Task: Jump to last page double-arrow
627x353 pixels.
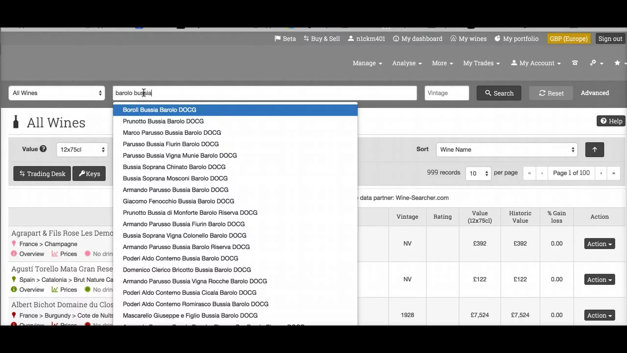Action: (613, 173)
